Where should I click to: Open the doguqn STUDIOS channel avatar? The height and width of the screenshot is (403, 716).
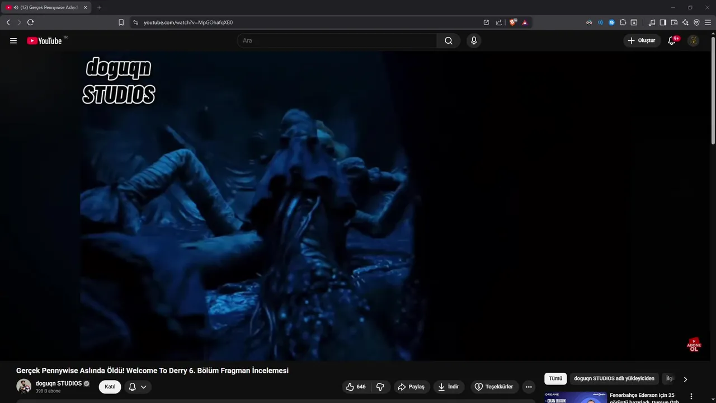23,386
